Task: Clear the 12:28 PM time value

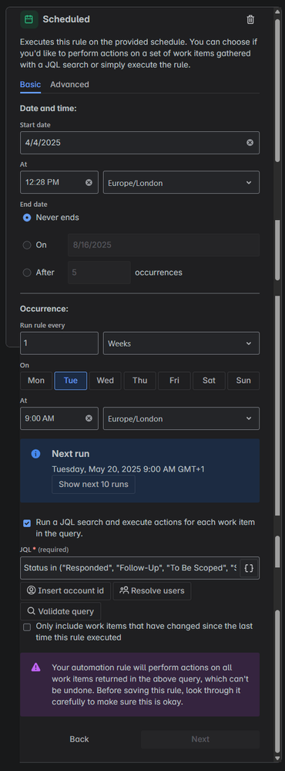Action: coord(89,182)
